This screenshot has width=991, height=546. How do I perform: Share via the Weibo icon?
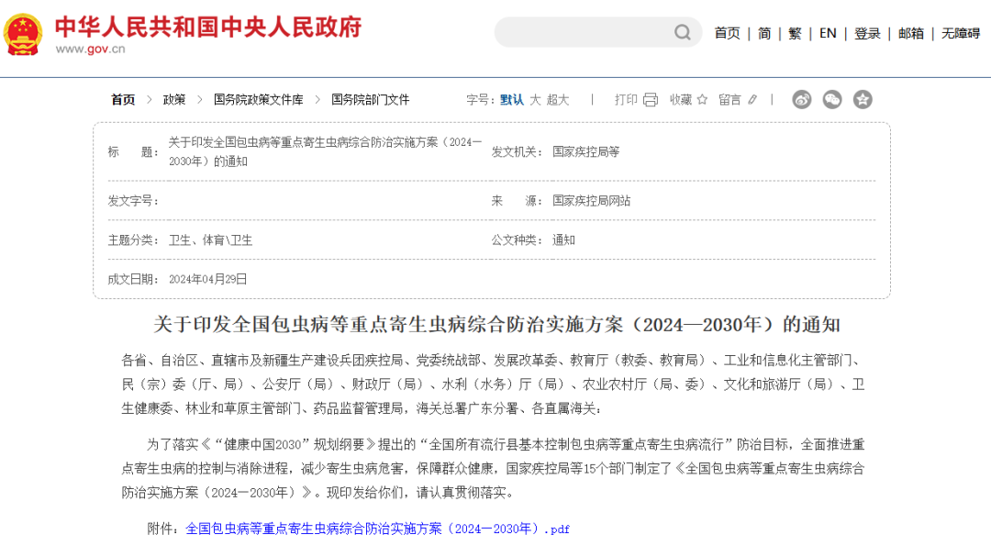802,100
